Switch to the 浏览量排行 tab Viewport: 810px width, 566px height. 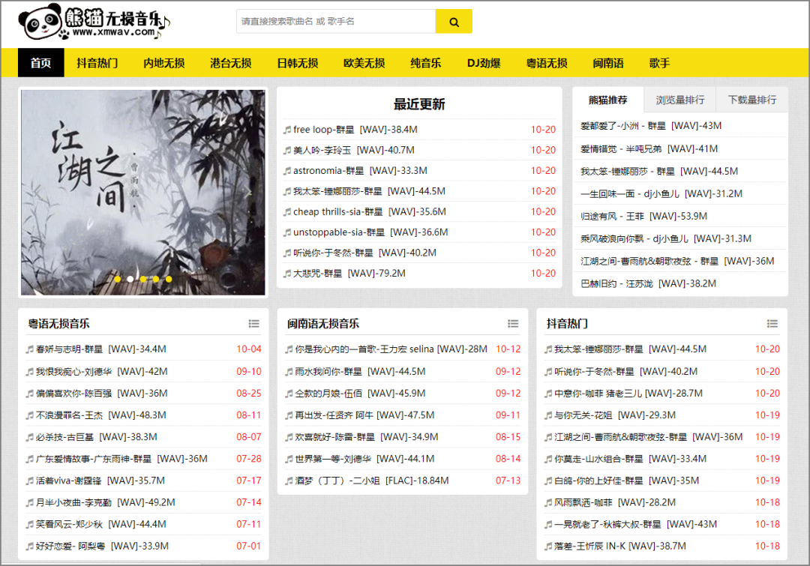click(679, 99)
